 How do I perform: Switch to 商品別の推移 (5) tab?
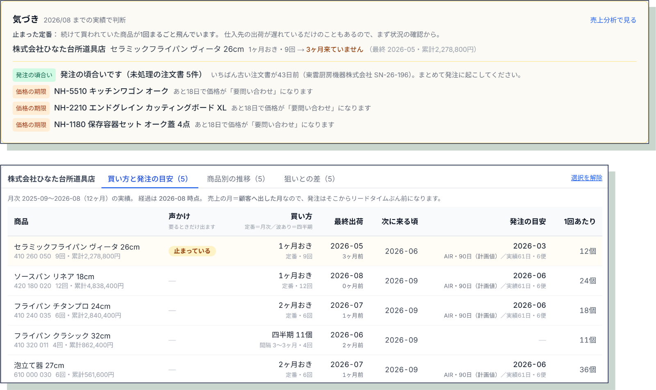(x=238, y=179)
